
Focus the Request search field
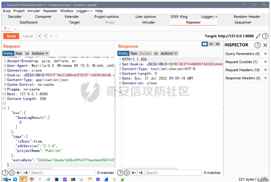click(x=62, y=172)
